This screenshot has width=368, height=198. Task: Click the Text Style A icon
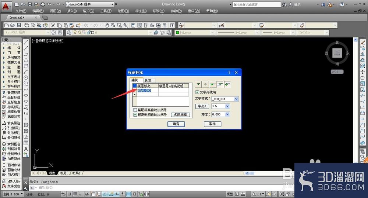pos(181,25)
